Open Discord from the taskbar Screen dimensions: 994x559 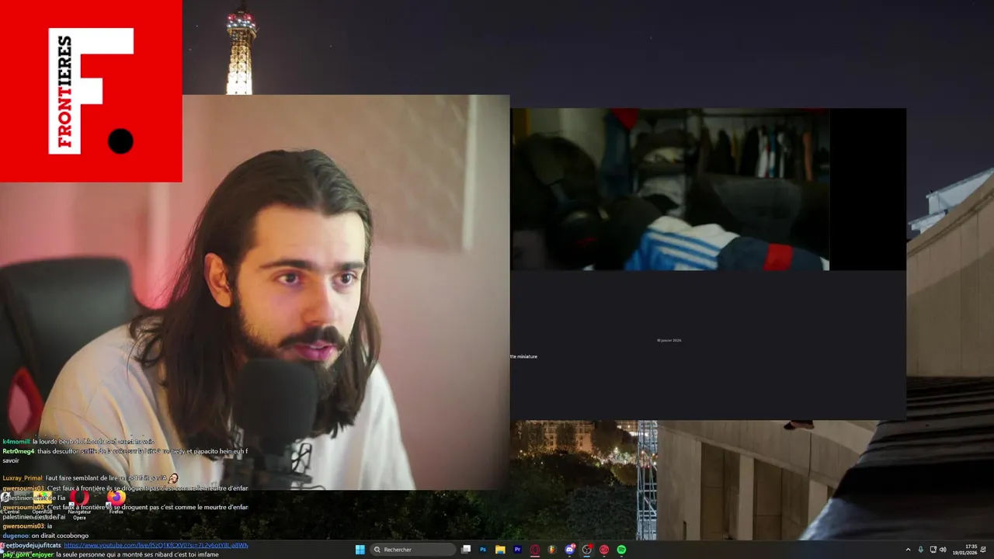coord(570,550)
